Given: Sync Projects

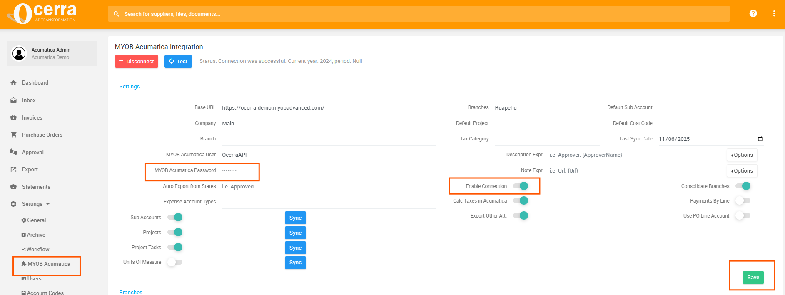Looking at the screenshot, I should coord(295,232).
